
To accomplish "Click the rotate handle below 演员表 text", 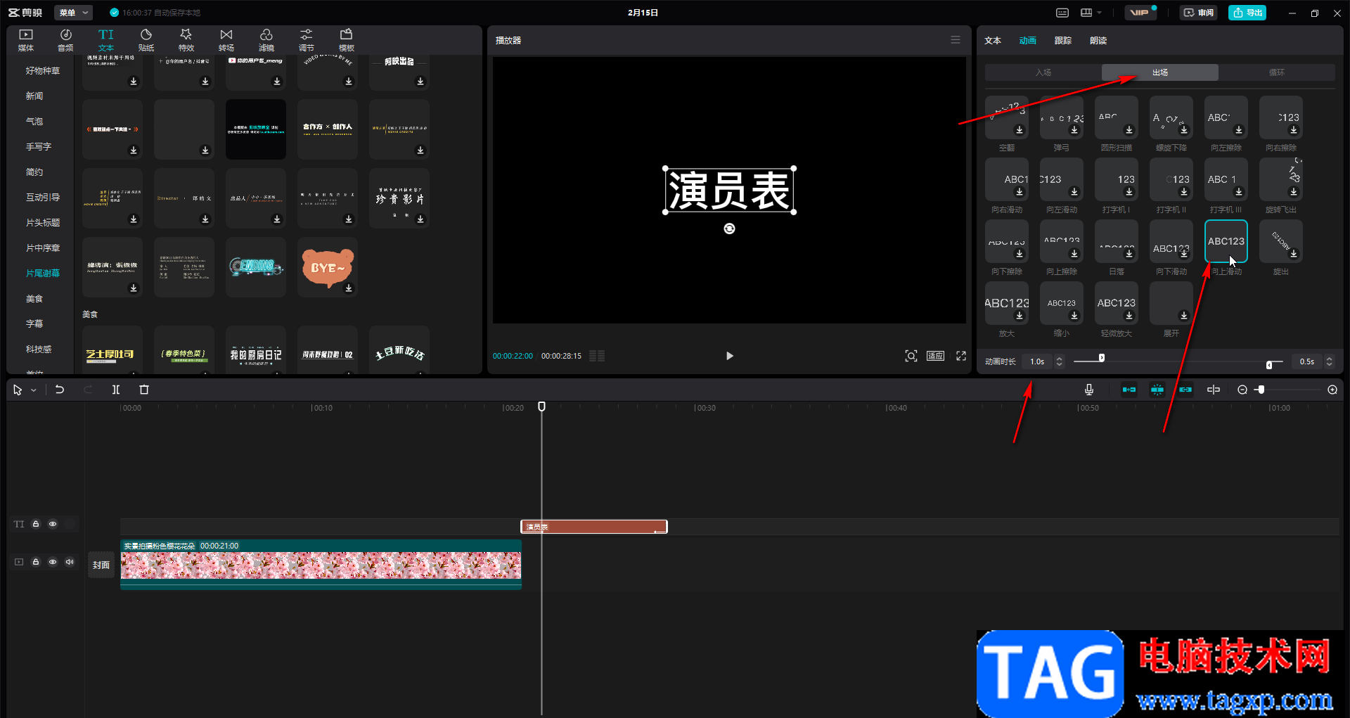I will [x=730, y=229].
